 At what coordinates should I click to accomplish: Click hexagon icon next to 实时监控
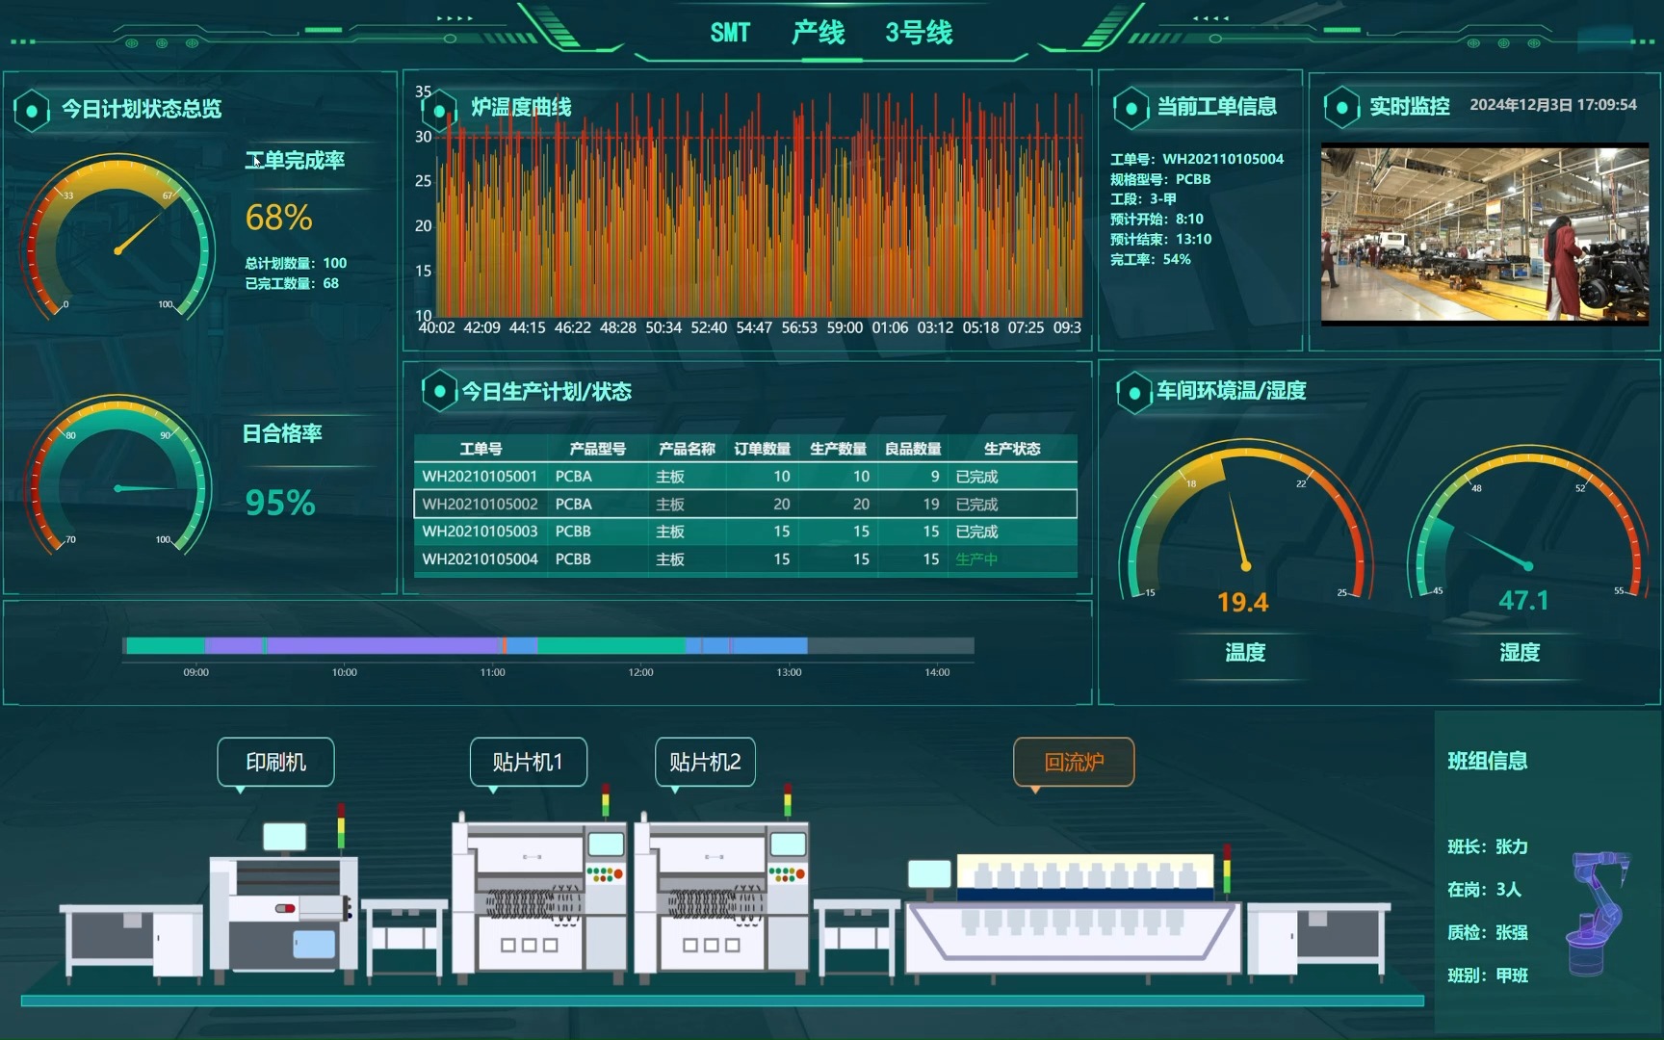1341,107
